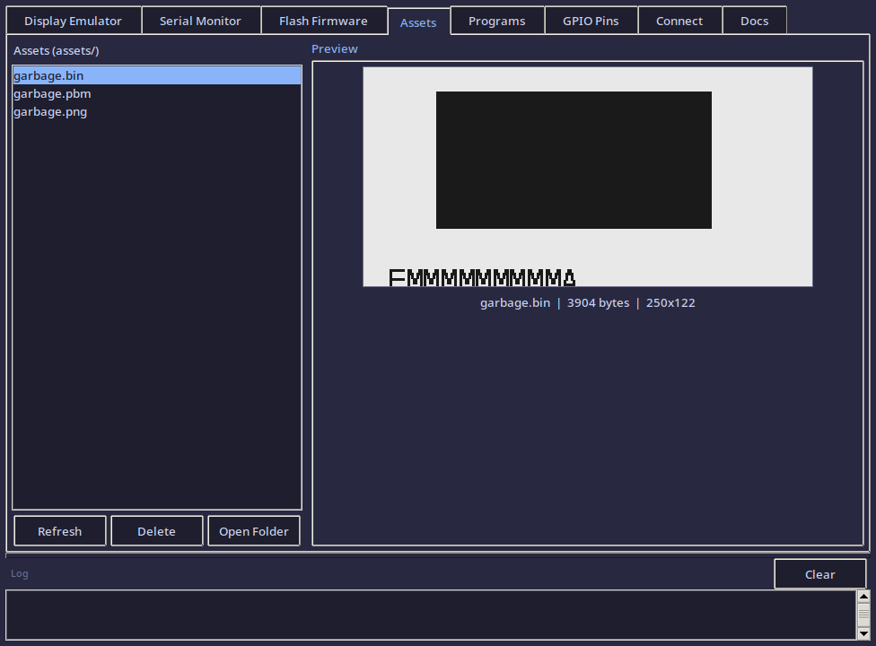Viewport: 876px width, 646px height.
Task: Click the garbage.bin preview image
Action: (588, 176)
